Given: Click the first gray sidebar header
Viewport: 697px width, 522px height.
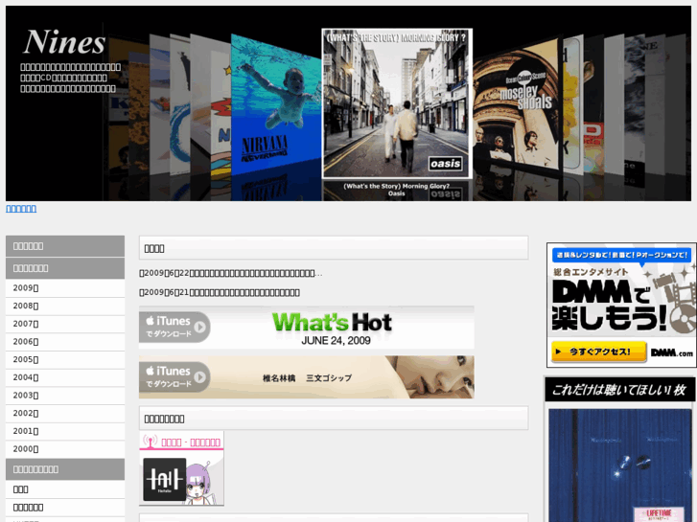Looking at the screenshot, I should 65,246.
